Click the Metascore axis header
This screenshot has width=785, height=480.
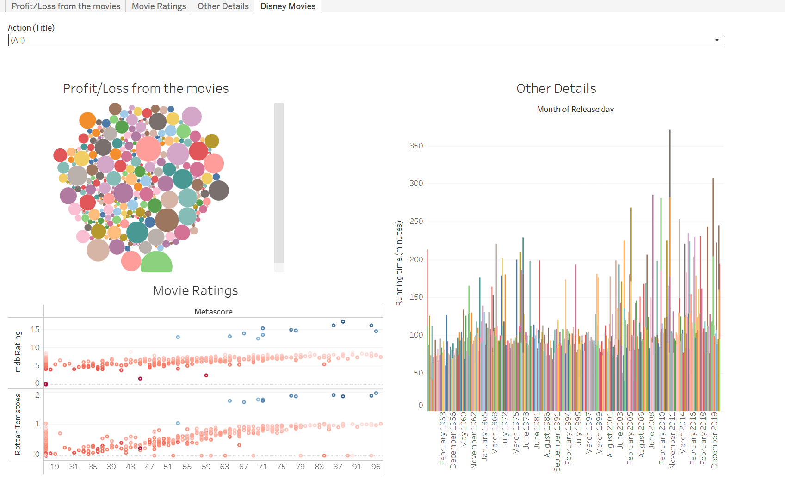coord(213,312)
